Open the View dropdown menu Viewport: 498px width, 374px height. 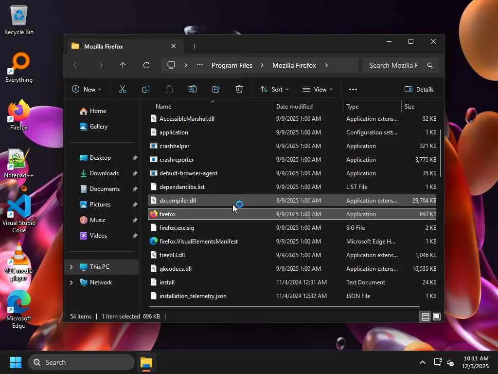[x=318, y=90]
